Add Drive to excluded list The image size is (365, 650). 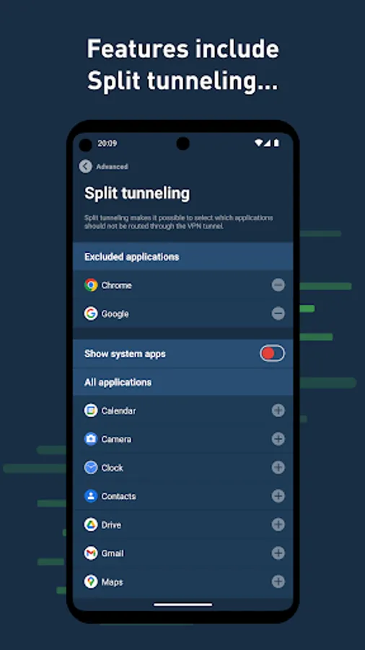click(x=278, y=524)
